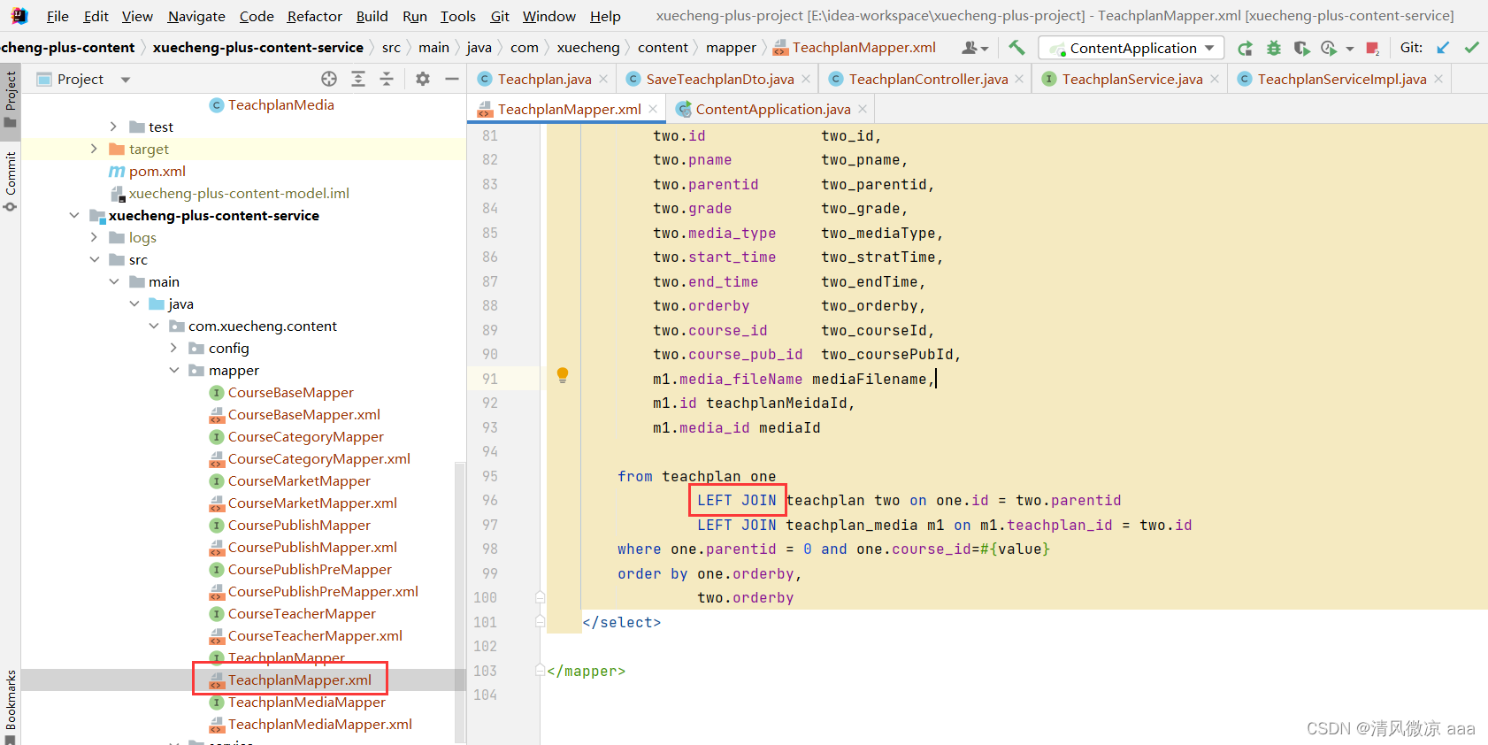Click Select Opened File target icon
The height and width of the screenshot is (745, 1488).
click(x=329, y=79)
